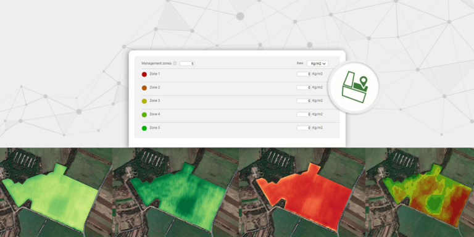Click the Zone 3 rate value box
The width and height of the screenshot is (474, 237).
point(304,101)
